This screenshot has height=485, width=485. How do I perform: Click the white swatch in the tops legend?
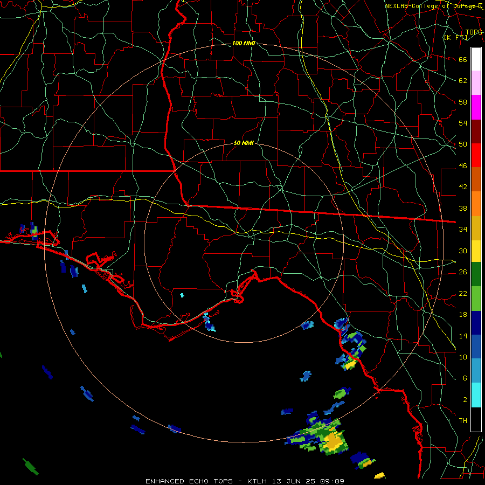point(476,59)
